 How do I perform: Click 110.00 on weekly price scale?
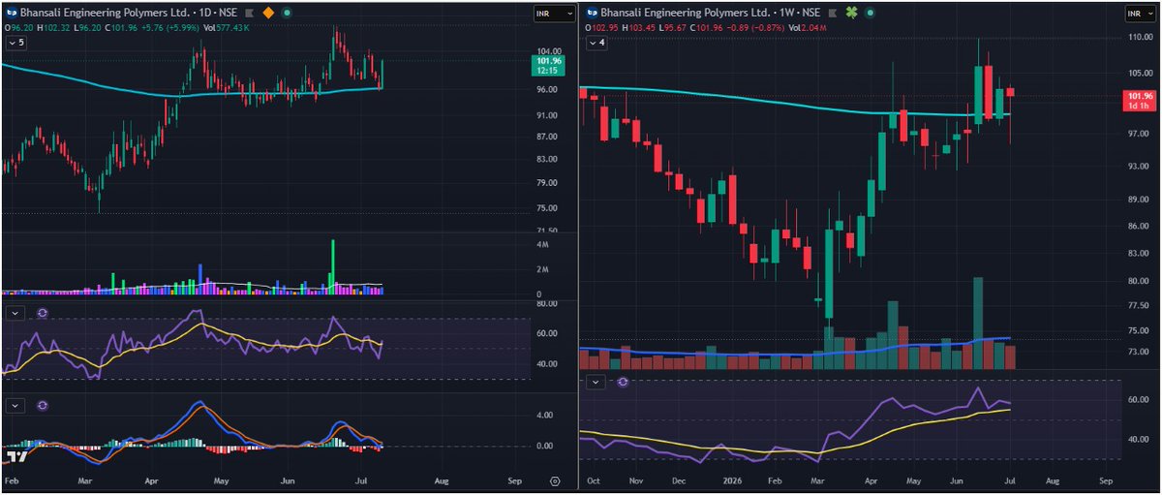[1139, 37]
